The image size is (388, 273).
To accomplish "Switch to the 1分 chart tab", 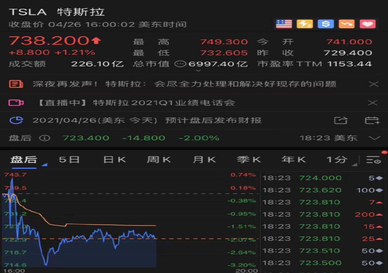I will coord(337,160).
